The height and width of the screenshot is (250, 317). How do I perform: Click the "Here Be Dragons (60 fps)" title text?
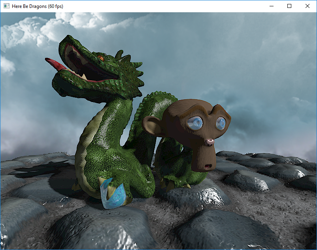pos(38,6)
